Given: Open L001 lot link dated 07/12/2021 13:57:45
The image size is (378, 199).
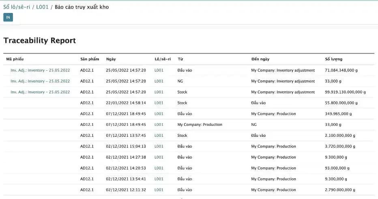Looking at the screenshot, I should [x=159, y=135].
